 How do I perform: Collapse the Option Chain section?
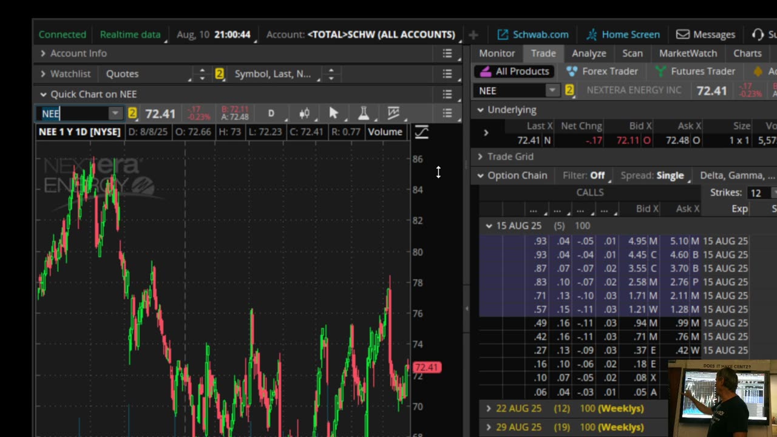[x=480, y=175]
